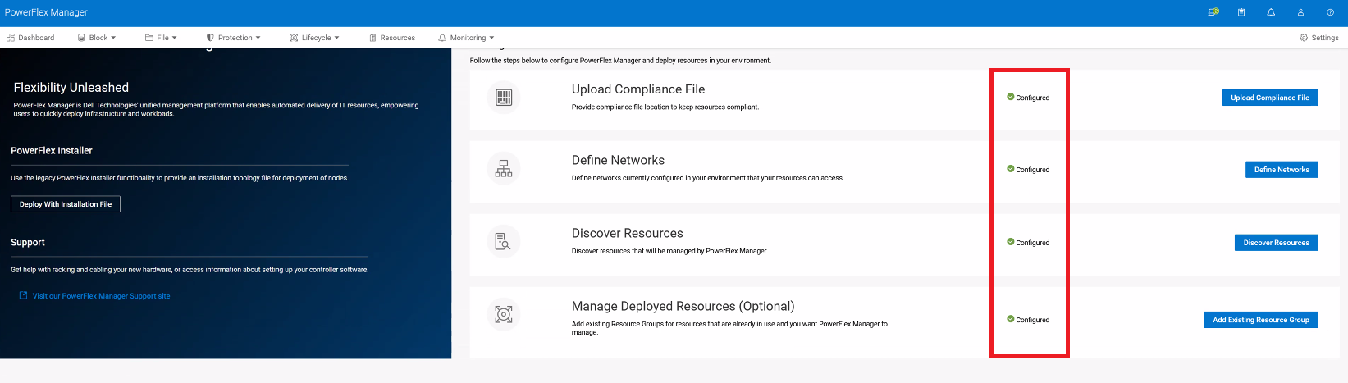This screenshot has height=383, width=1348.
Task: Click Configured text in Manage Deployed Resources row
Action: [1033, 320]
